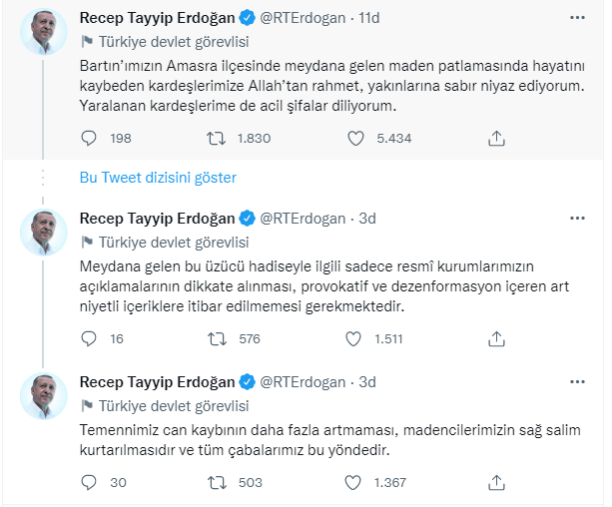Viewport: 612px width, 507px height.
Task: Open the 11d timestamp of first tweet
Action: pyautogui.click(x=368, y=18)
